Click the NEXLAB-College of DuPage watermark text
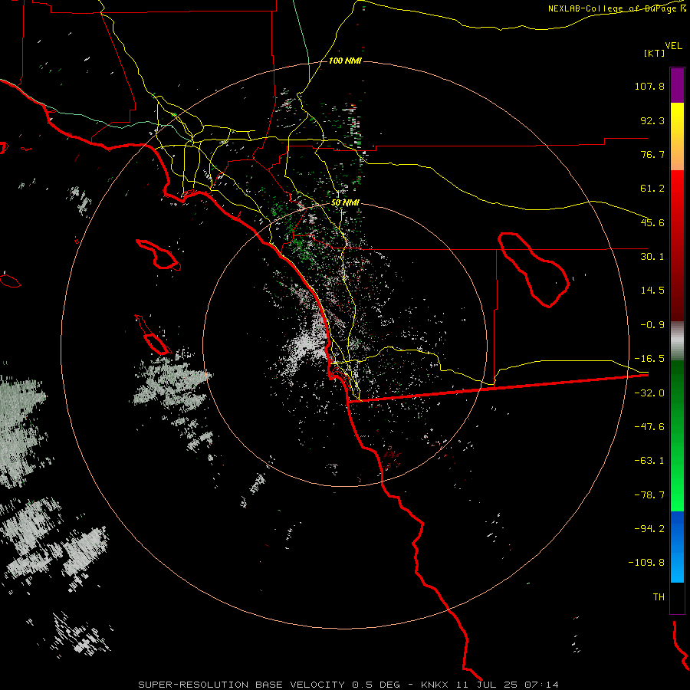690x690 pixels. click(x=616, y=8)
